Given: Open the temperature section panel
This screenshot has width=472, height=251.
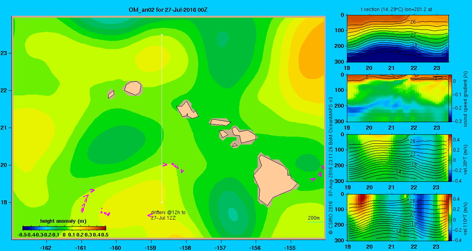Looking at the screenshot, I should click(398, 38).
